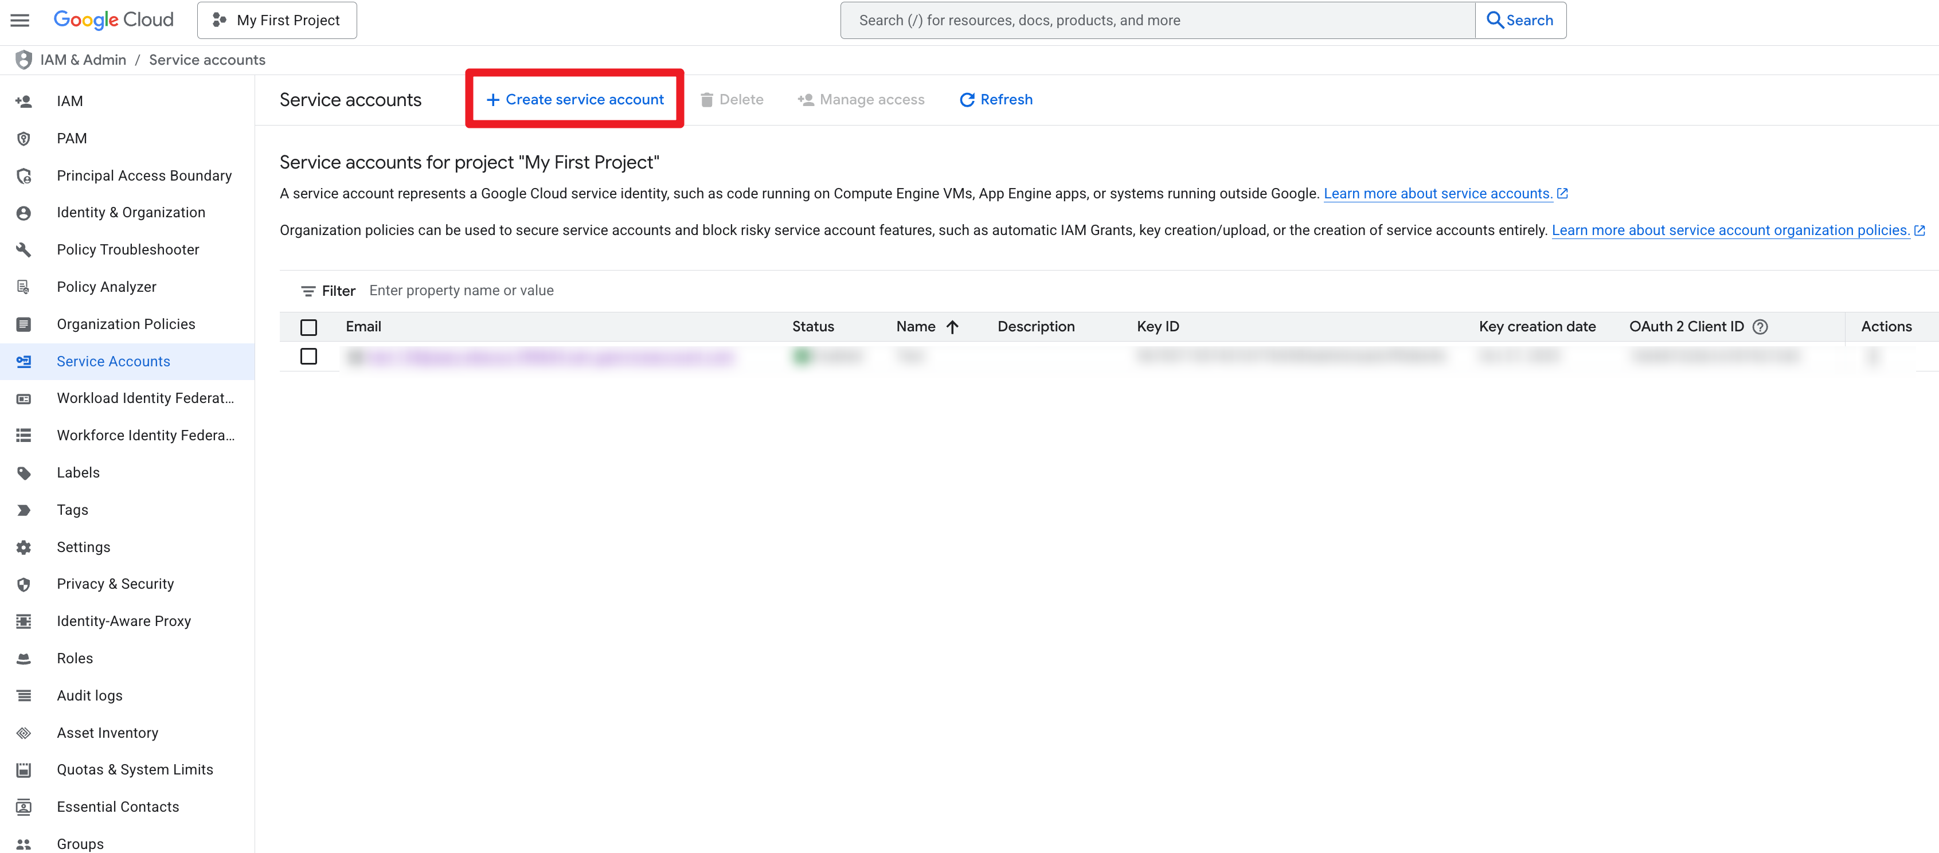Screen dimensions: 1939x853
Task: Click the blue Search button
Action: pyautogui.click(x=1520, y=20)
